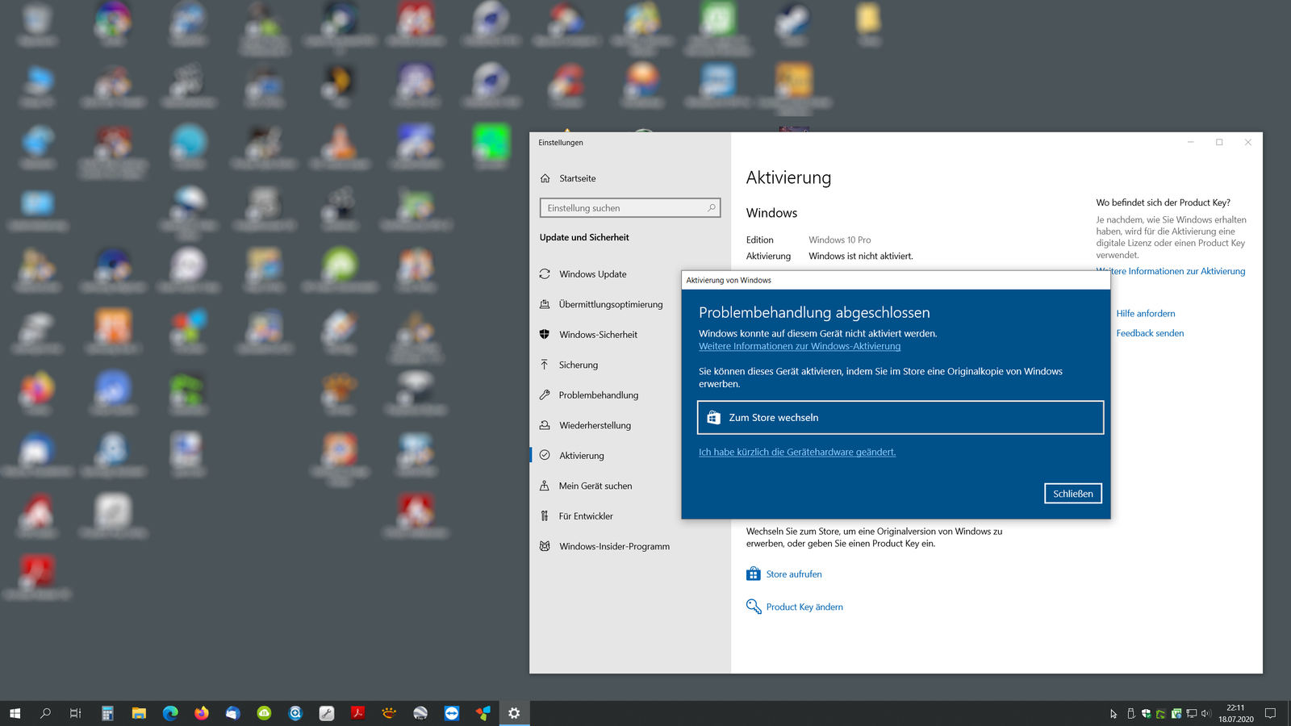Open taskbar search magnifier
The height and width of the screenshot is (726, 1291).
click(45, 713)
